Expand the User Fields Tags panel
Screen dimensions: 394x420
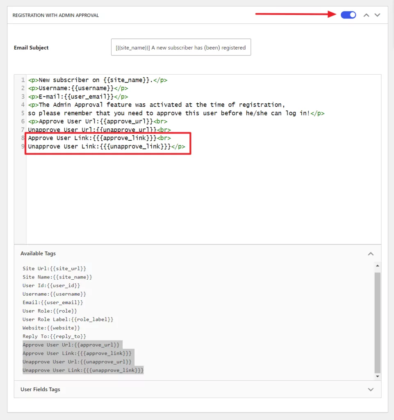pyautogui.click(x=371, y=390)
